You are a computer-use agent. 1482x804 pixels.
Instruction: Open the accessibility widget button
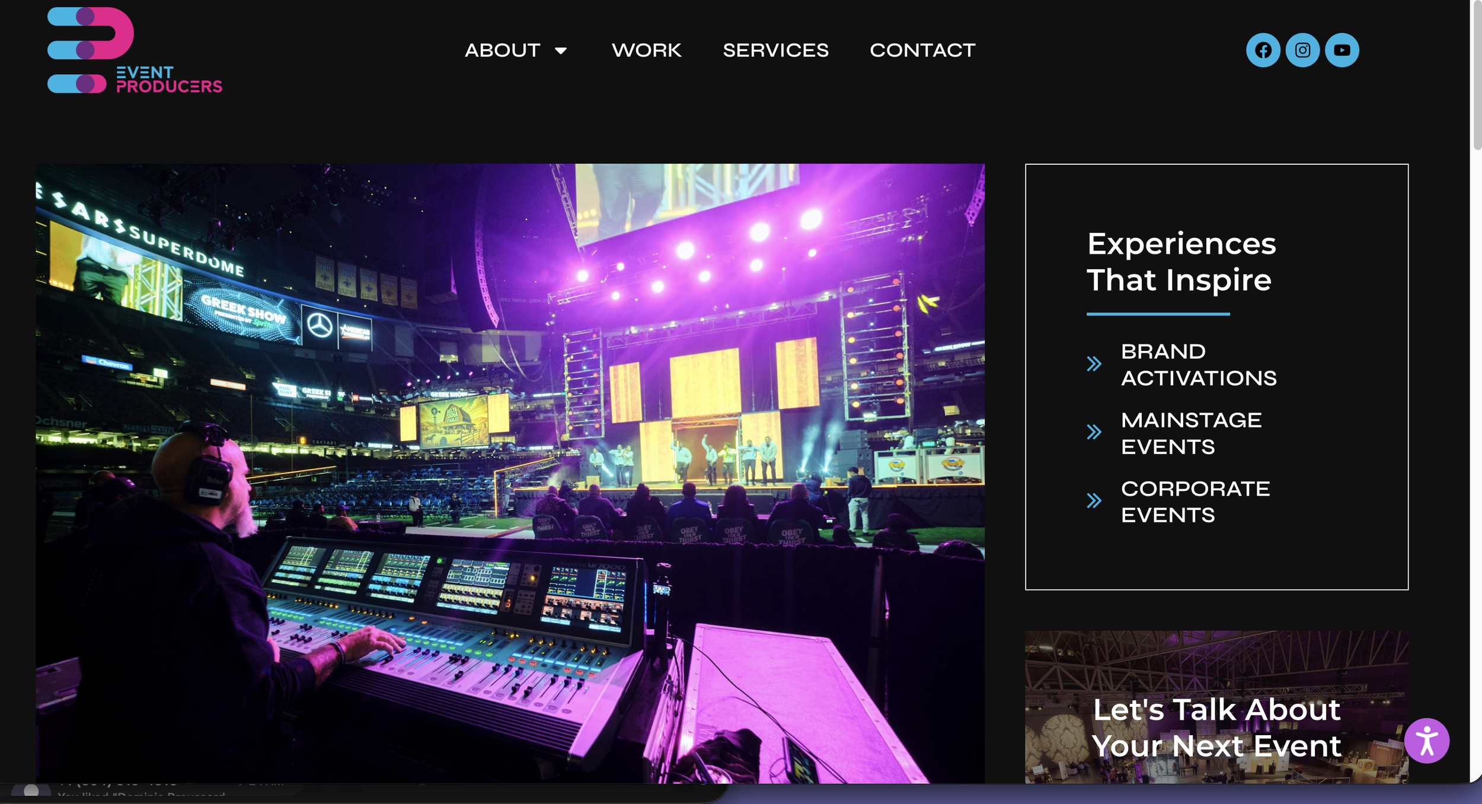[x=1426, y=741]
